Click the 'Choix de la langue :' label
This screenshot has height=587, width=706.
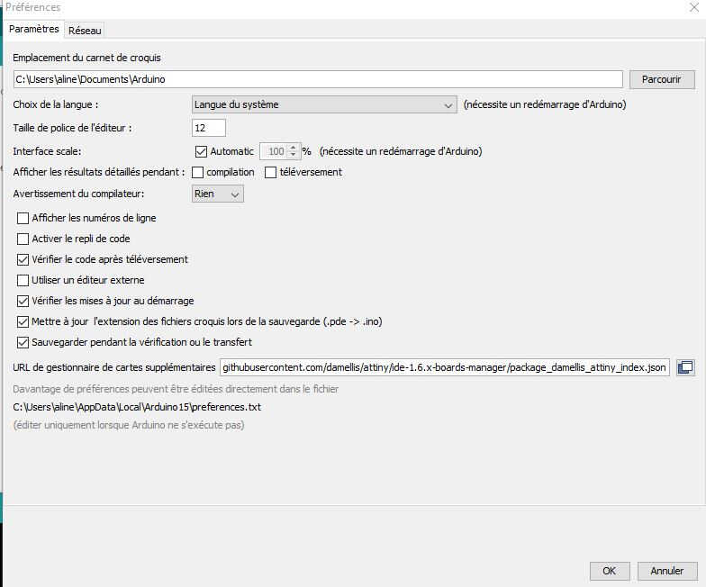tap(56, 104)
